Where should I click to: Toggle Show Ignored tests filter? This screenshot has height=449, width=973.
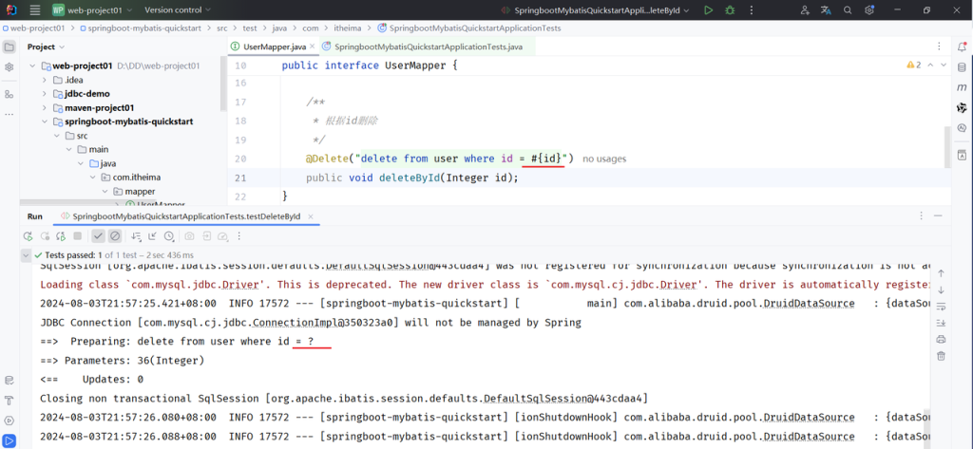pos(115,236)
